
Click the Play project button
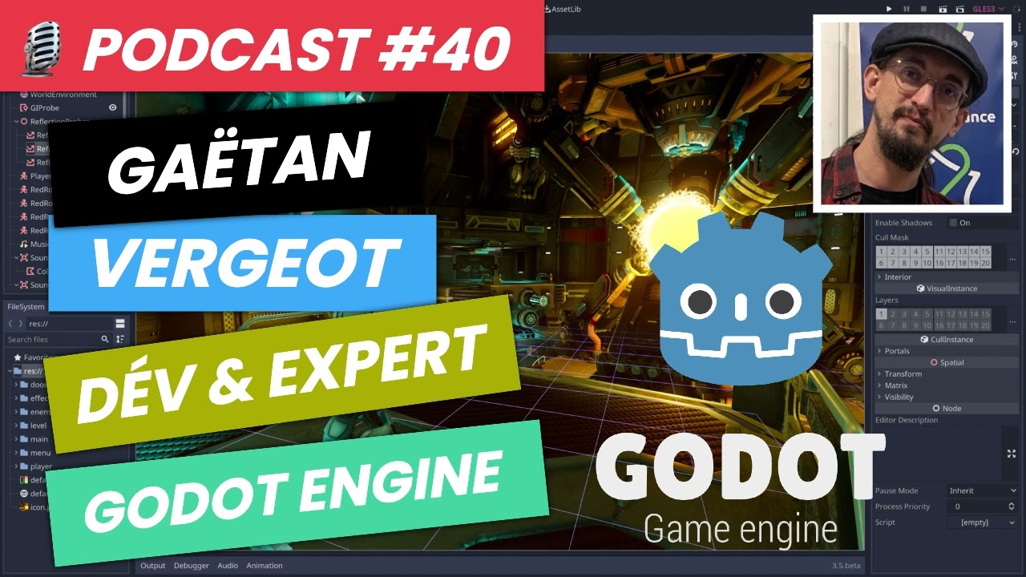(x=889, y=9)
